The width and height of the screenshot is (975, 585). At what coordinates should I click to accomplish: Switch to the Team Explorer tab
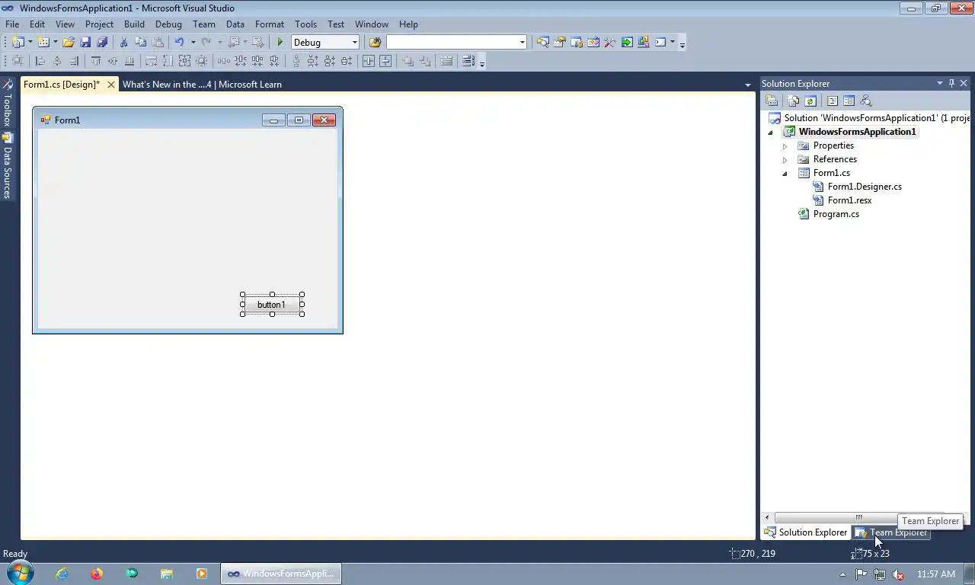point(891,532)
